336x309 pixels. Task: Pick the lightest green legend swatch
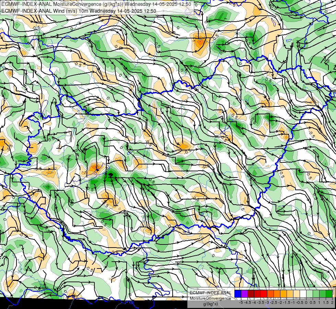click(x=310, y=294)
